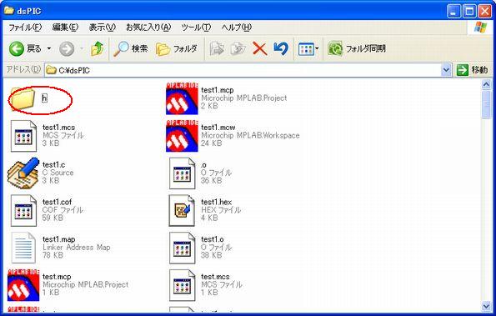The width and height of the screenshot is (496, 316).
Task: Click the test1.cof file name text
Action: [x=57, y=202]
